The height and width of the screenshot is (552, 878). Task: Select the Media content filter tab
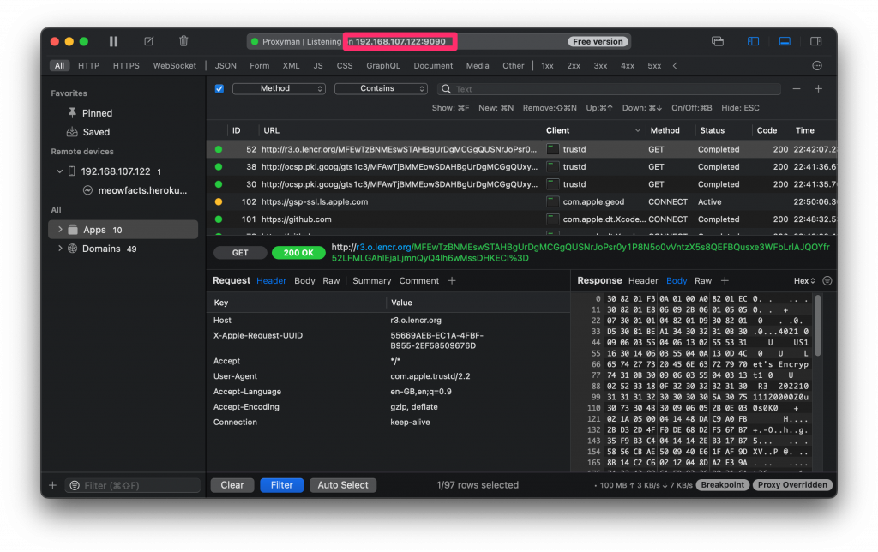tap(477, 65)
